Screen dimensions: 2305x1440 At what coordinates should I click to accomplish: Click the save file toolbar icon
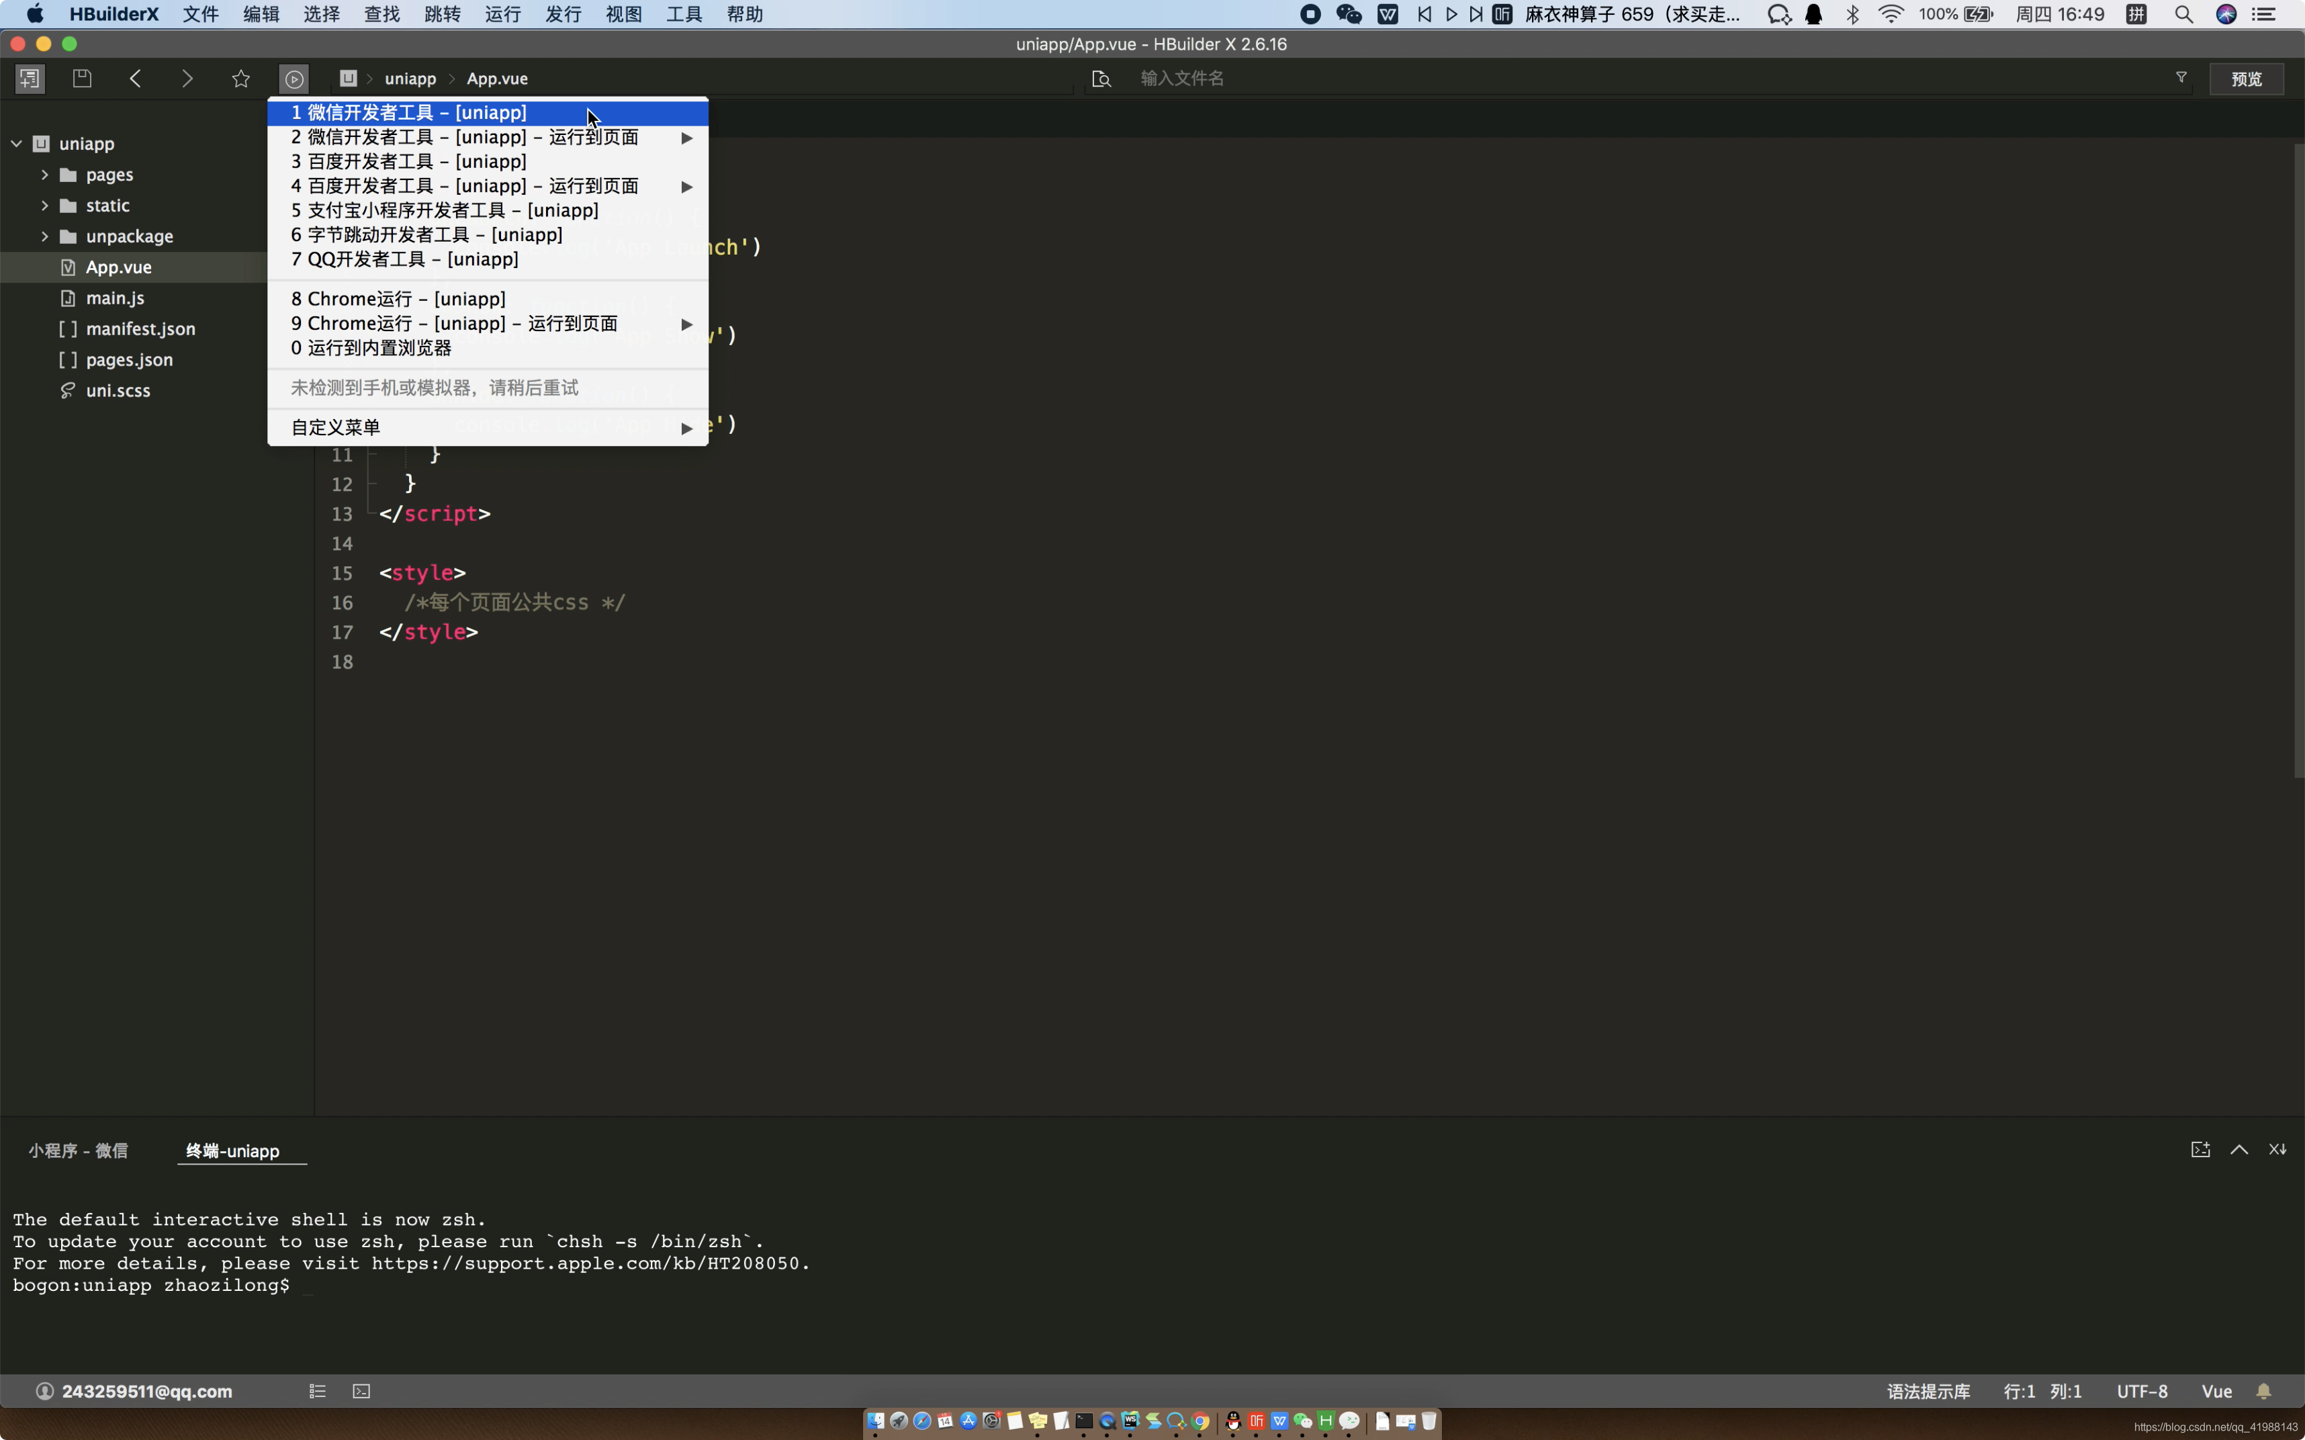tap(82, 79)
